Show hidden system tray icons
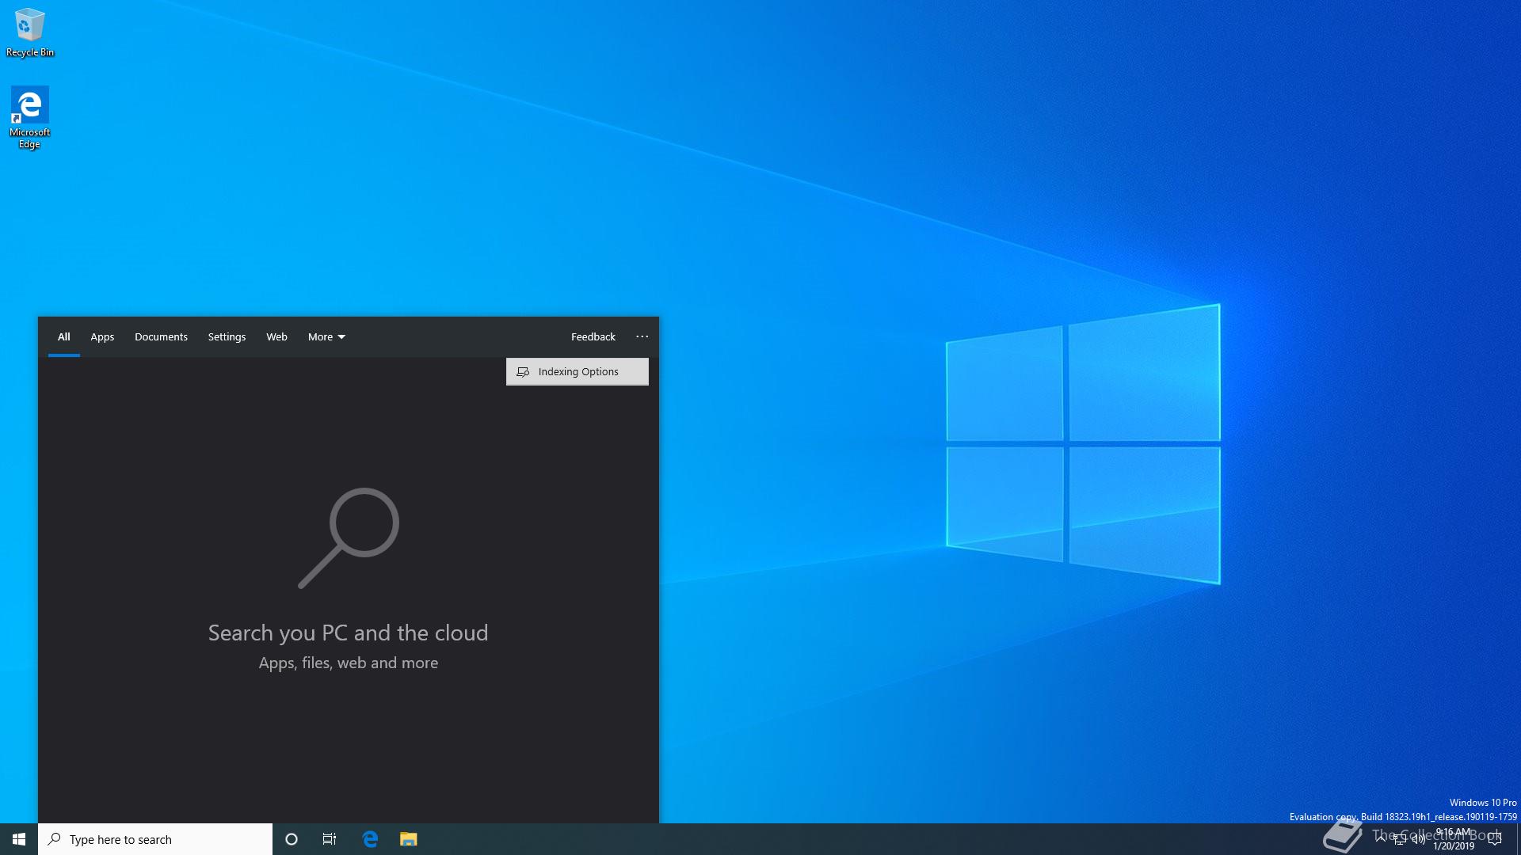1521x855 pixels. point(1381,839)
